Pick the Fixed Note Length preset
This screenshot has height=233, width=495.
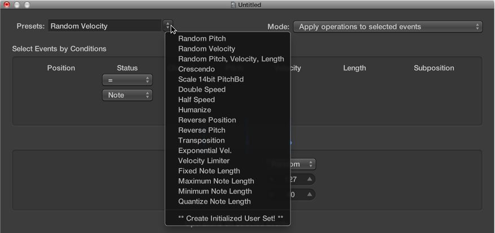228,171
